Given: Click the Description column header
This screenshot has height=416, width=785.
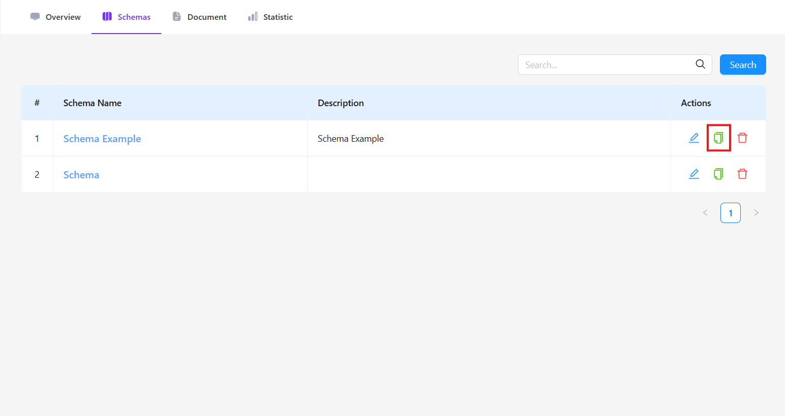Looking at the screenshot, I should click(489, 103).
